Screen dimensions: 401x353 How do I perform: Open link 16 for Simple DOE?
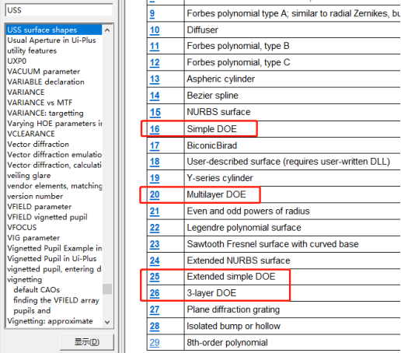pos(155,129)
